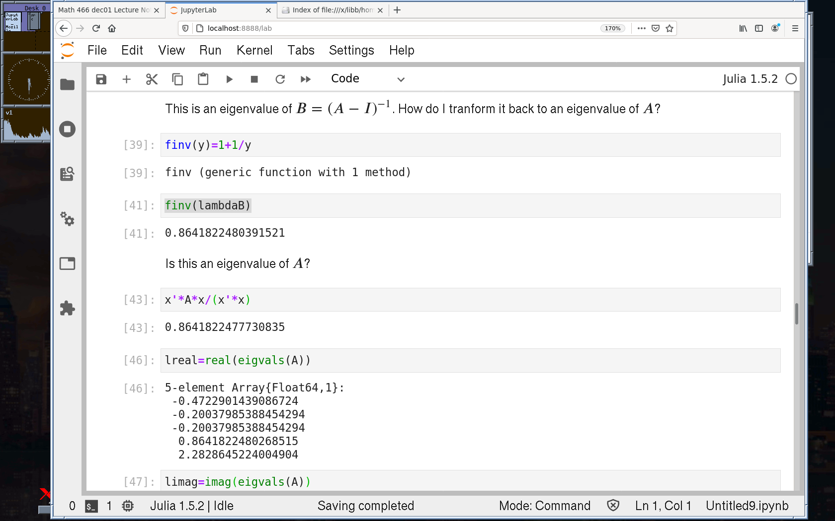Click Julia 1.5.2 kernel name button
The height and width of the screenshot is (521, 835).
[750, 79]
